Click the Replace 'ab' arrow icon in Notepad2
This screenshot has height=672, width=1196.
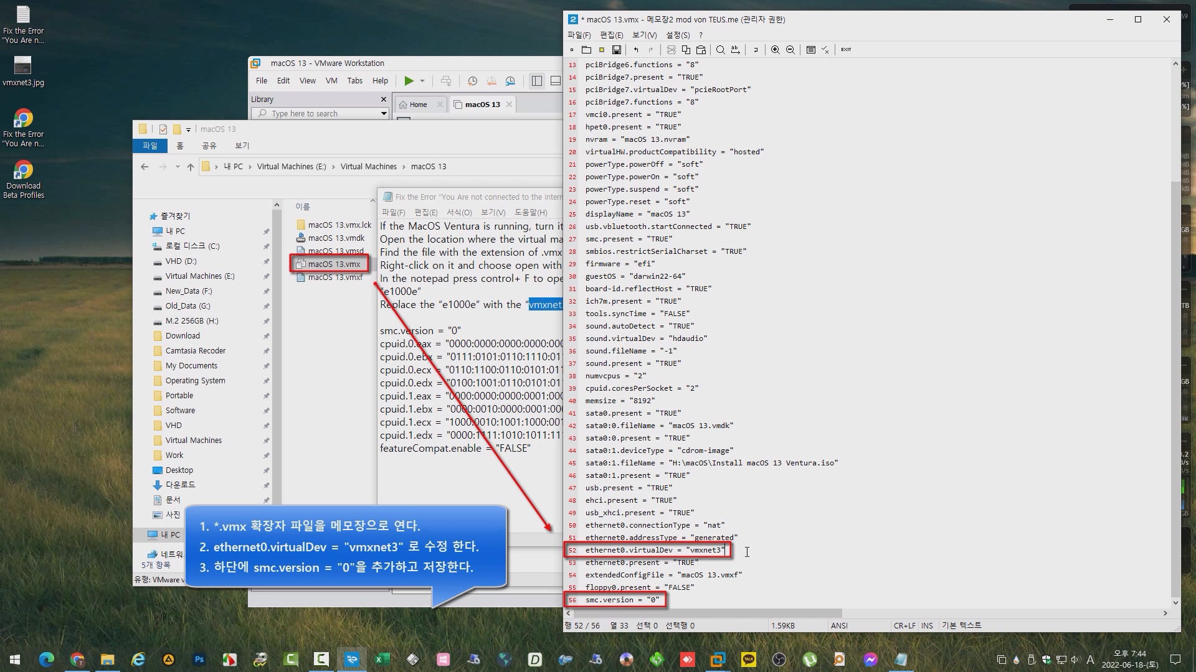(736, 50)
